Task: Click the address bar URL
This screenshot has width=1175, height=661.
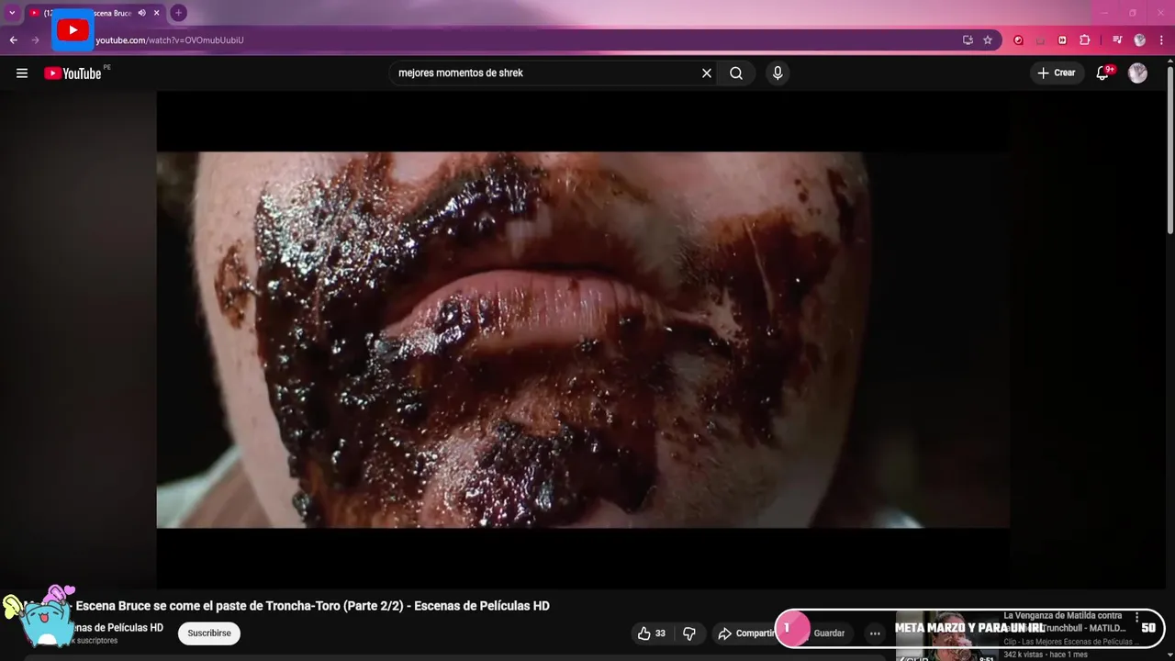Action: 170,40
